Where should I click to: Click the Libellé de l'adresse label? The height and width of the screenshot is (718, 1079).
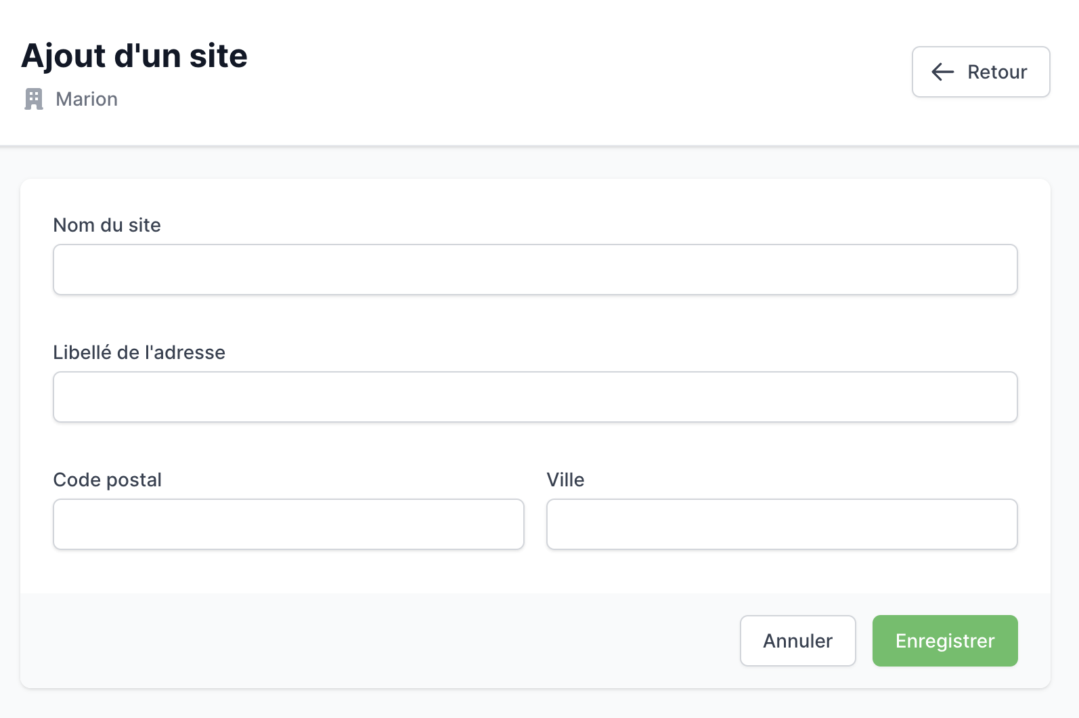pyautogui.click(x=139, y=352)
